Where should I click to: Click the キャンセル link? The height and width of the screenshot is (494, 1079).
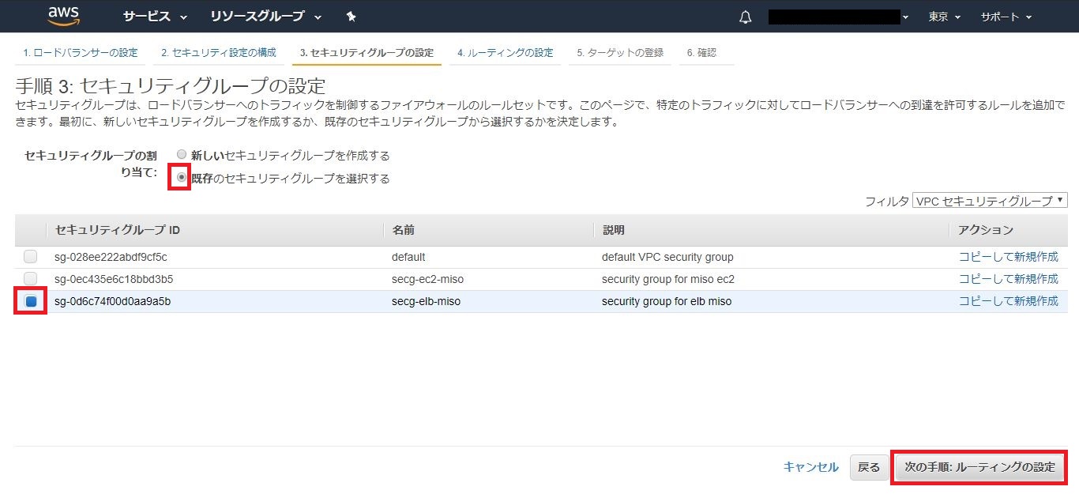[810, 467]
